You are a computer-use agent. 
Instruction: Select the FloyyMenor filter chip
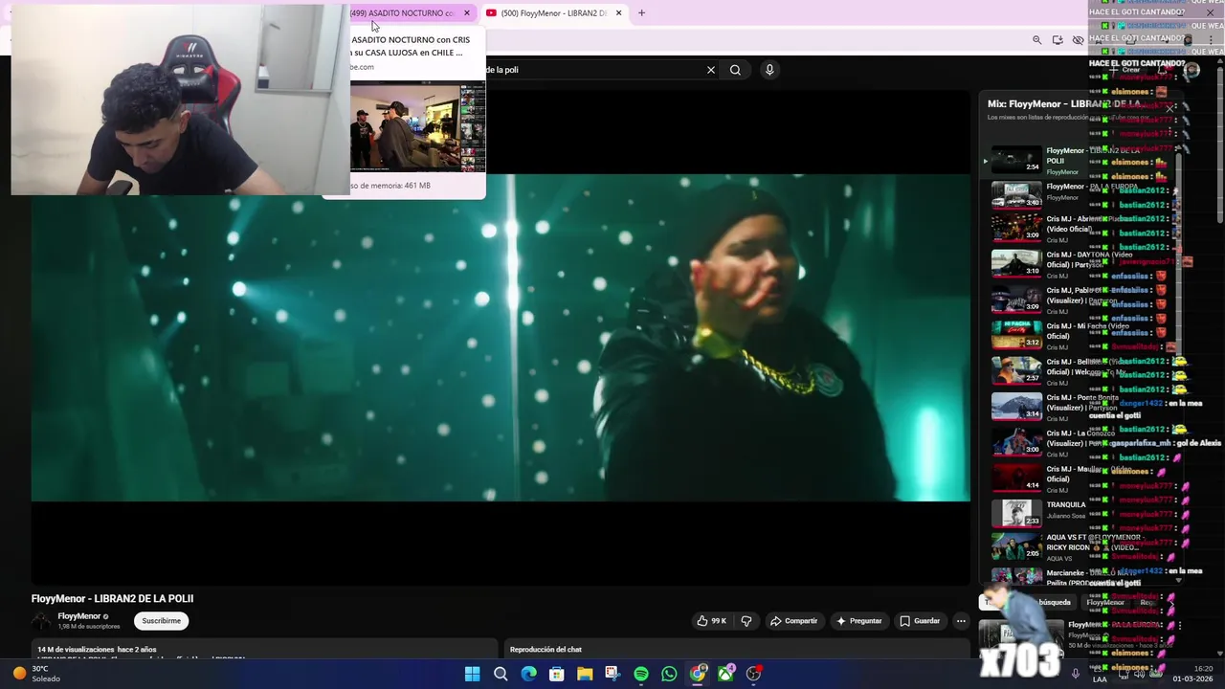1104,603
